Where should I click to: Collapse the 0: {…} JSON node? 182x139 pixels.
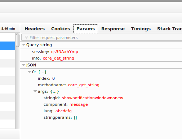click(30, 72)
